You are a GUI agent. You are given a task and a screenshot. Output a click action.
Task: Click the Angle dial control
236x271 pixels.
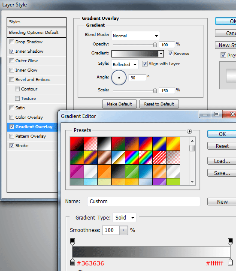click(x=119, y=78)
